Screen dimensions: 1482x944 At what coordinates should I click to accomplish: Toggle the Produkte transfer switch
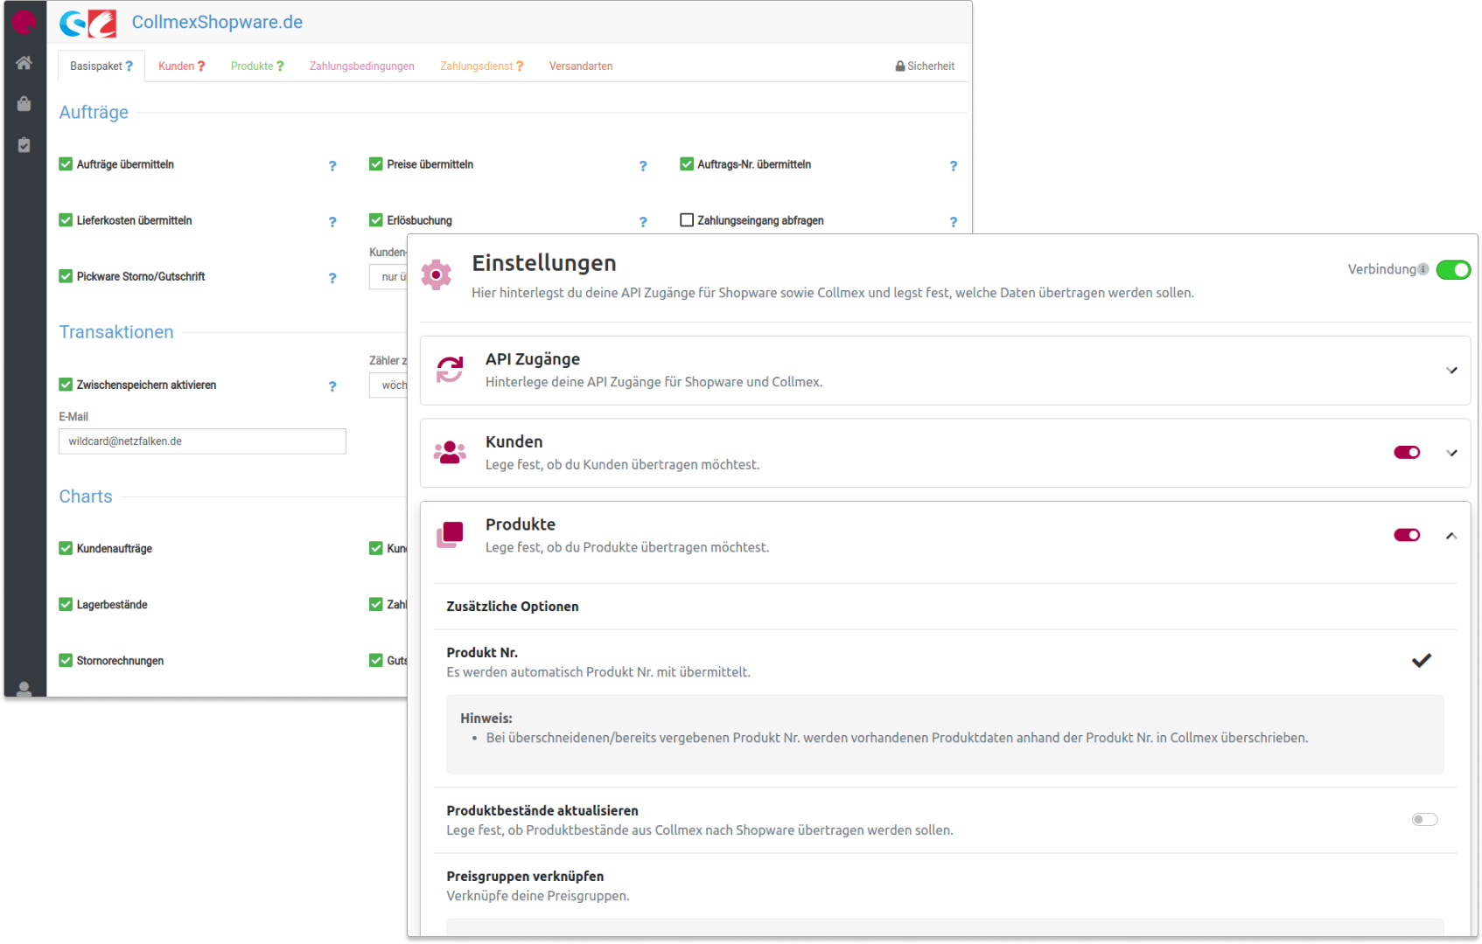click(1407, 535)
